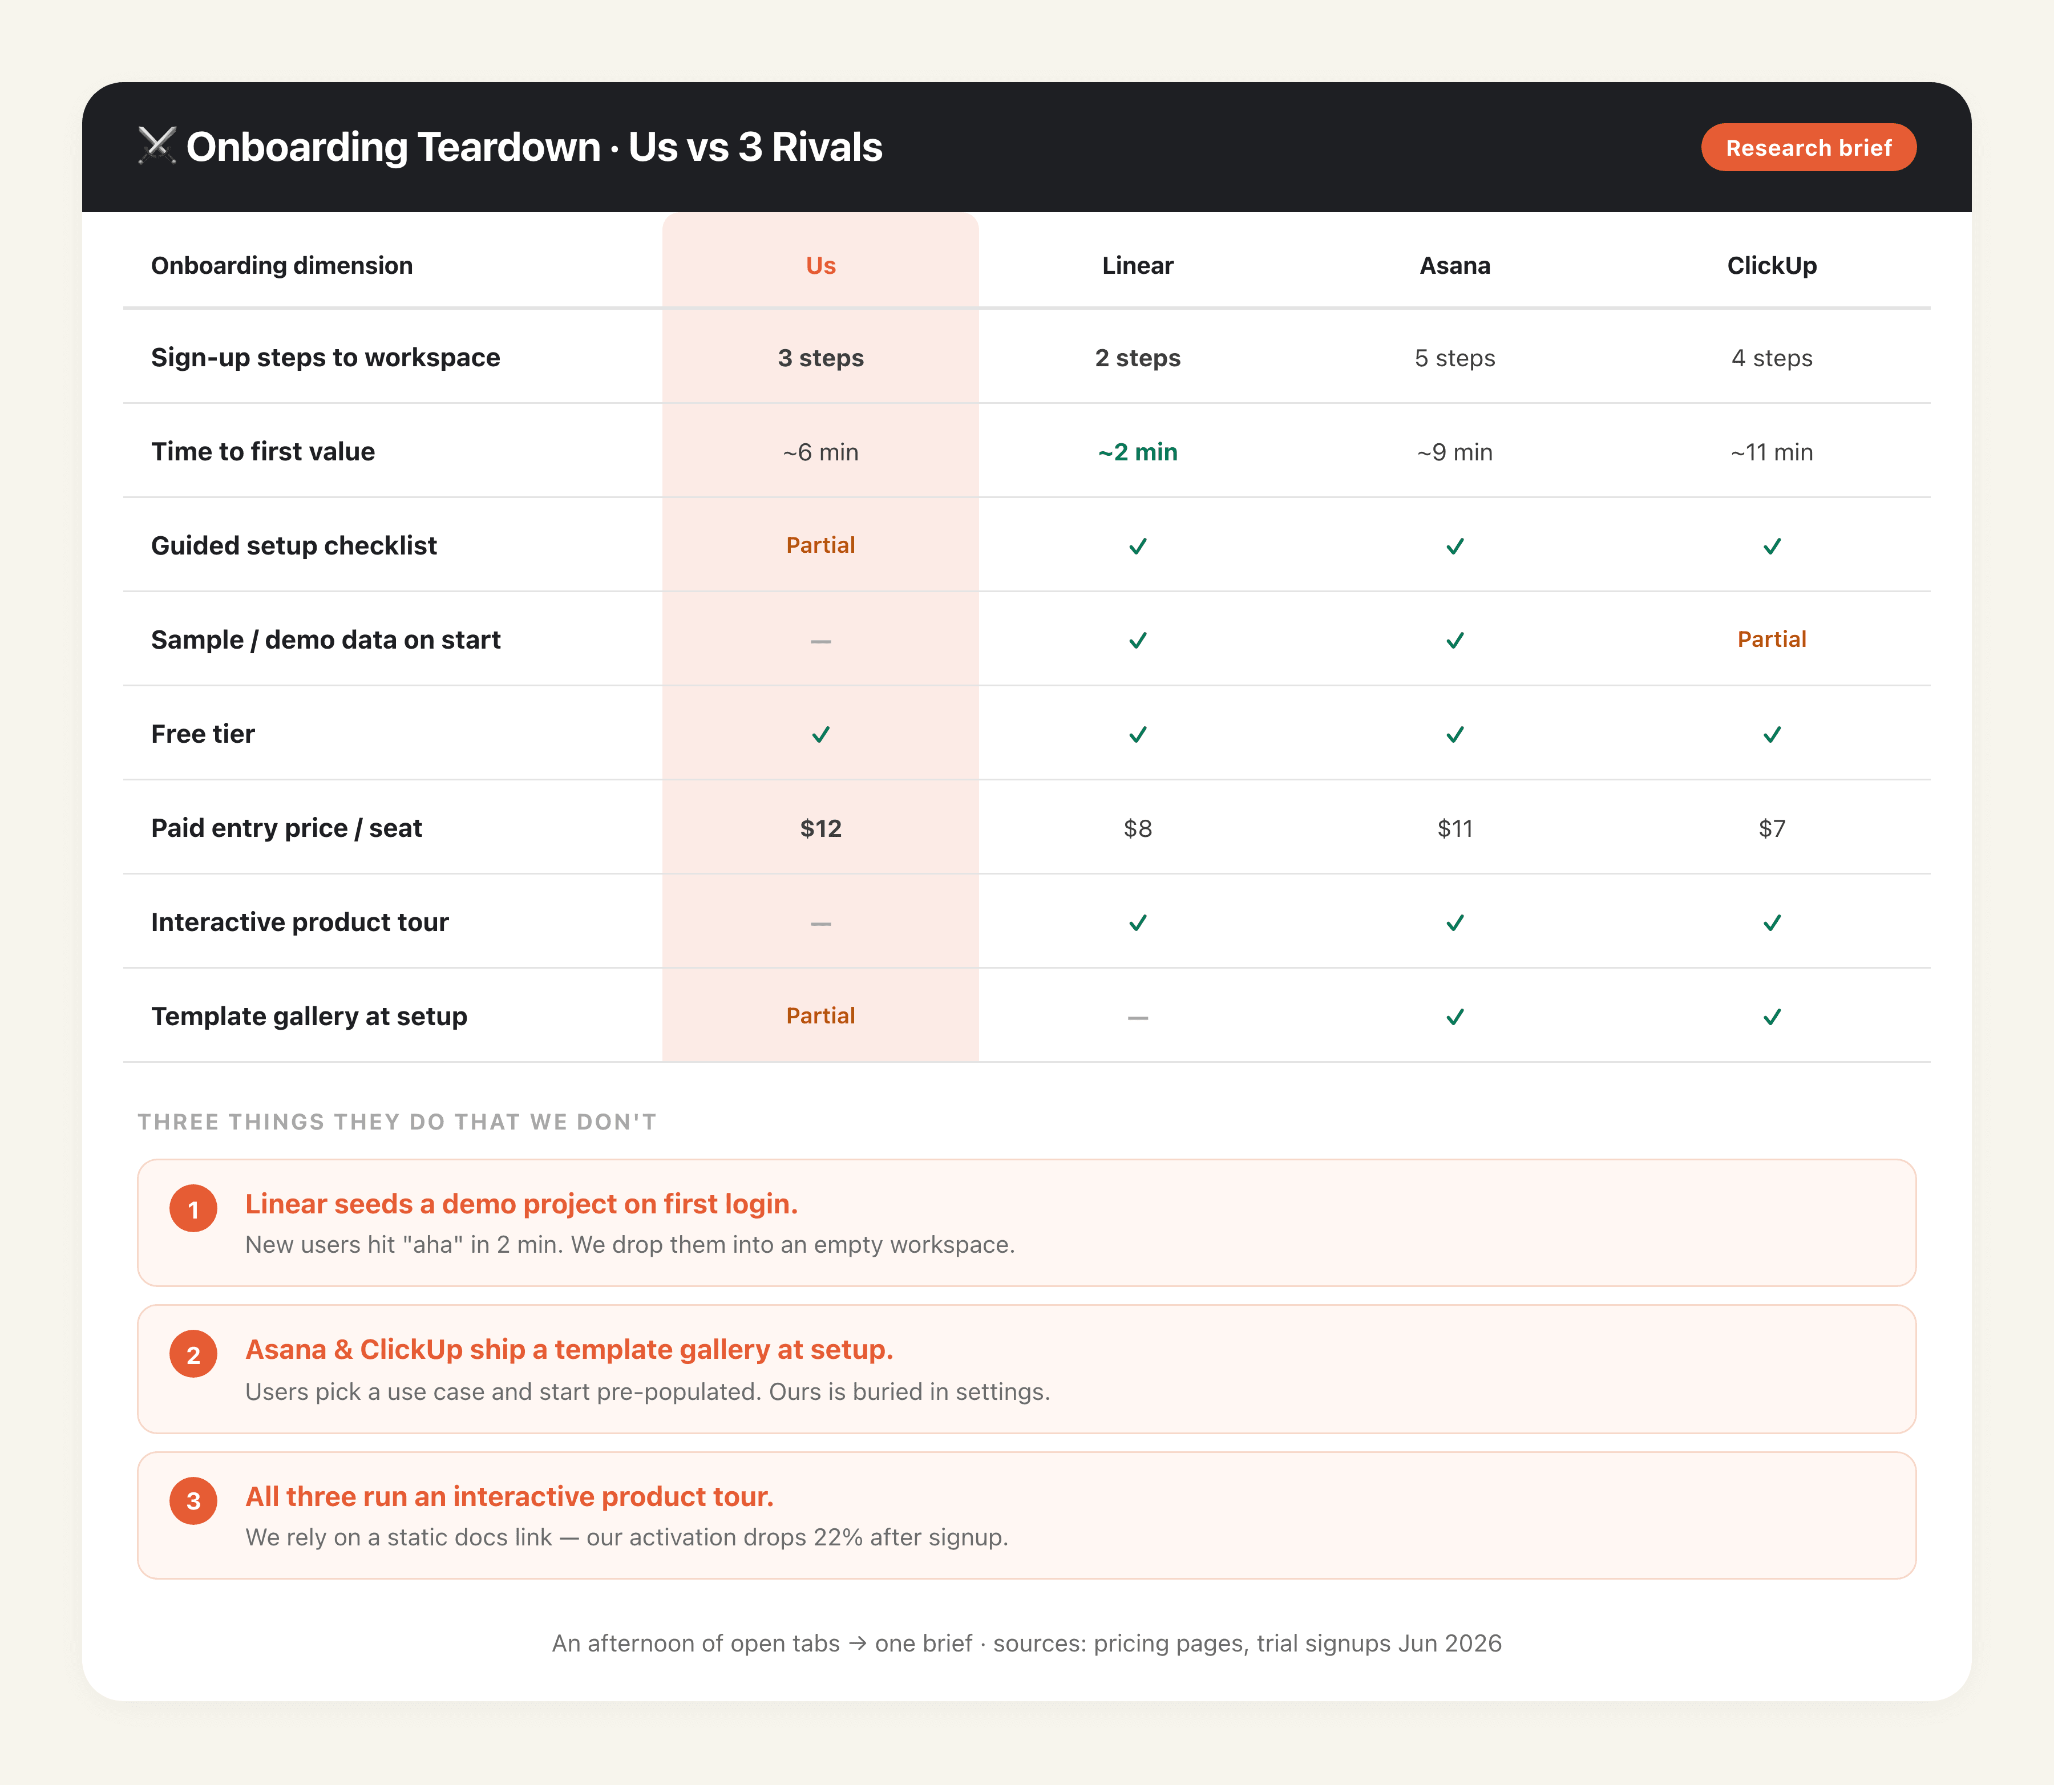Click the Us checkmark in Free tier row
The height and width of the screenshot is (1785, 2054).
[x=821, y=734]
